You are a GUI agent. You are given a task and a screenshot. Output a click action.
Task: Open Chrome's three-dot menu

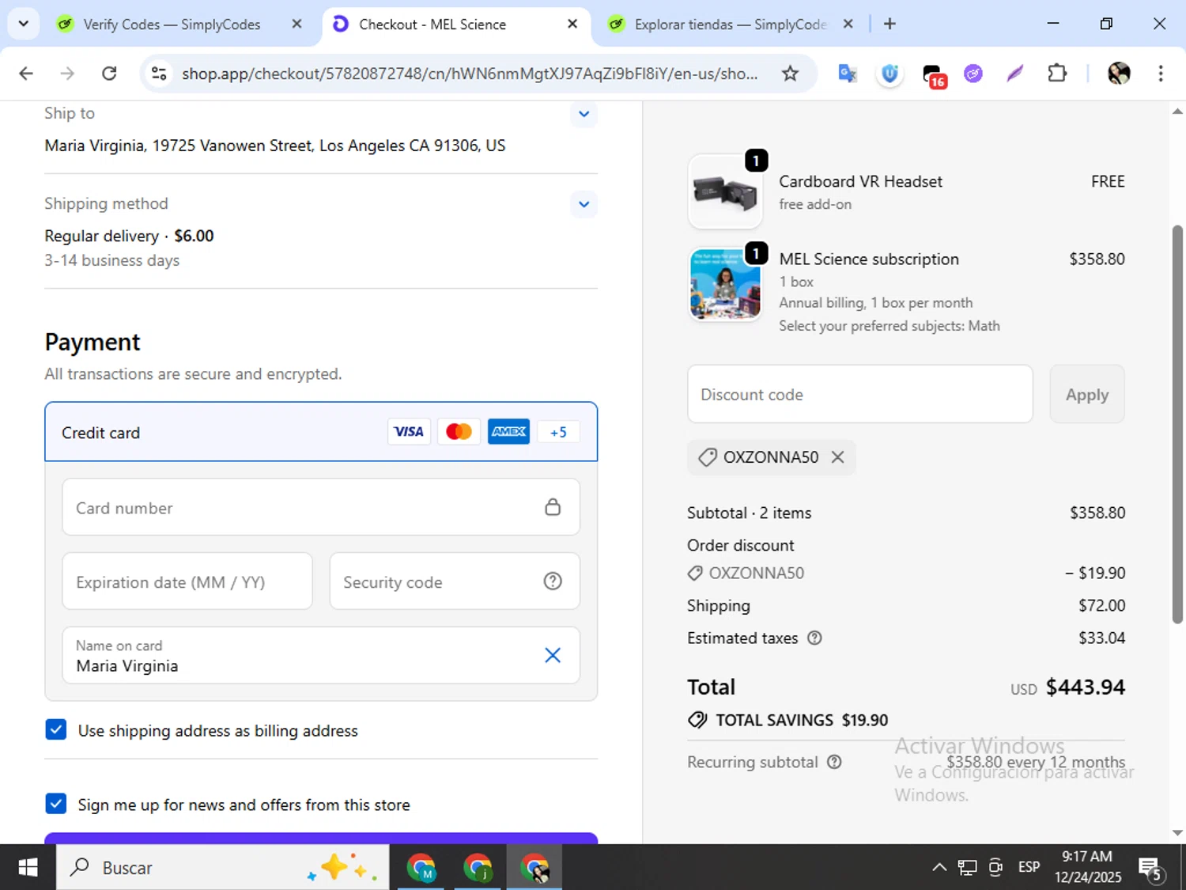[1161, 74]
